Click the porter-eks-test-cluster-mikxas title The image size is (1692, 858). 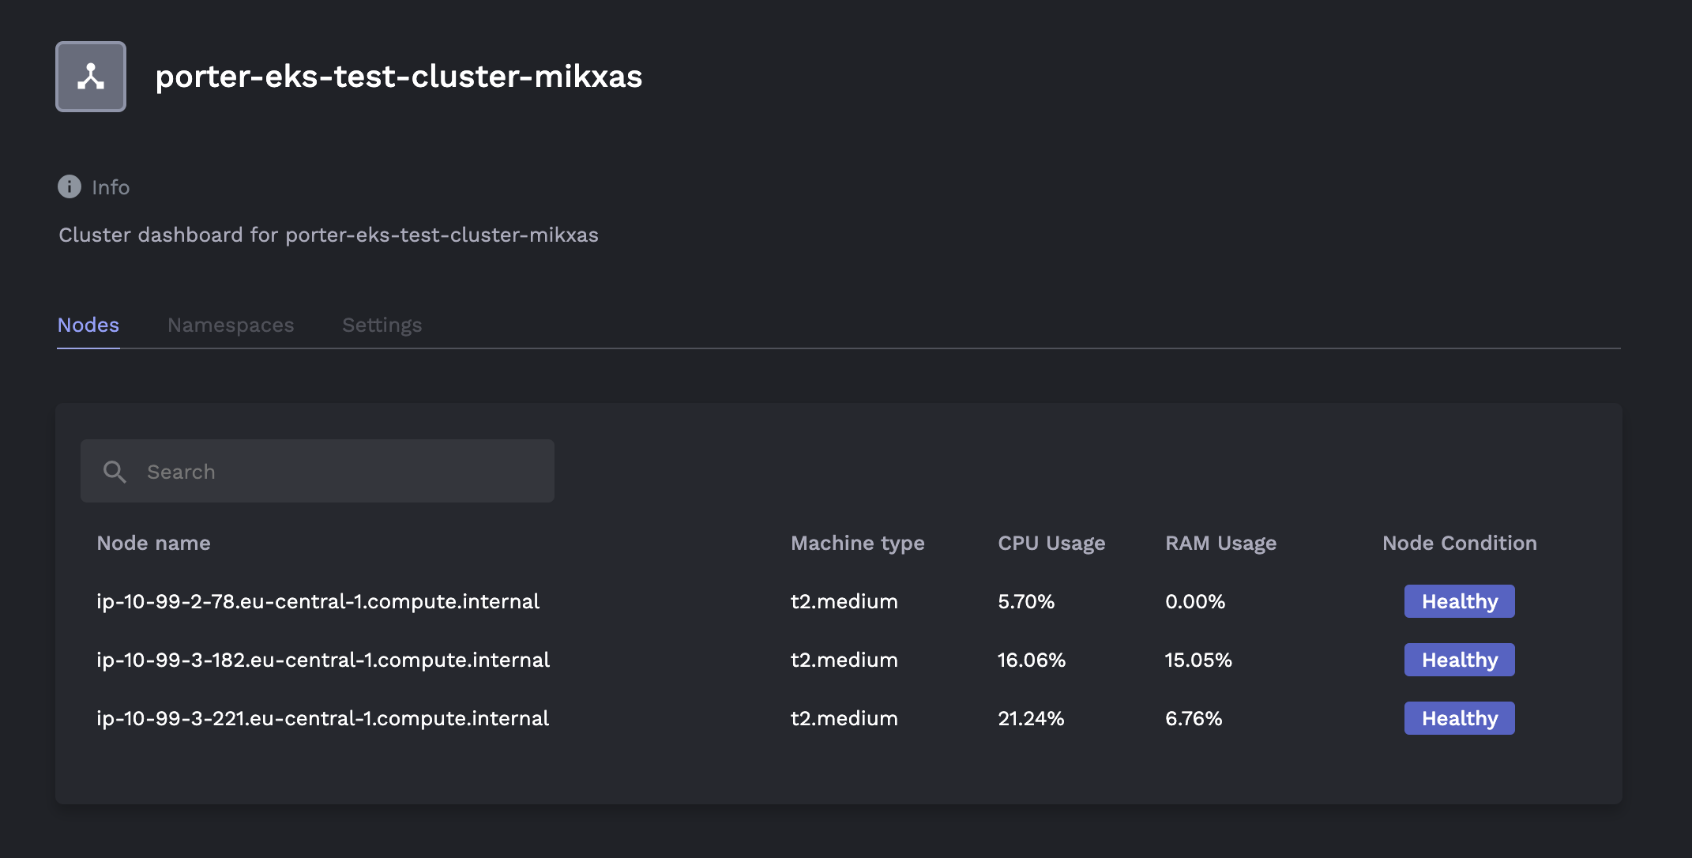(x=398, y=77)
